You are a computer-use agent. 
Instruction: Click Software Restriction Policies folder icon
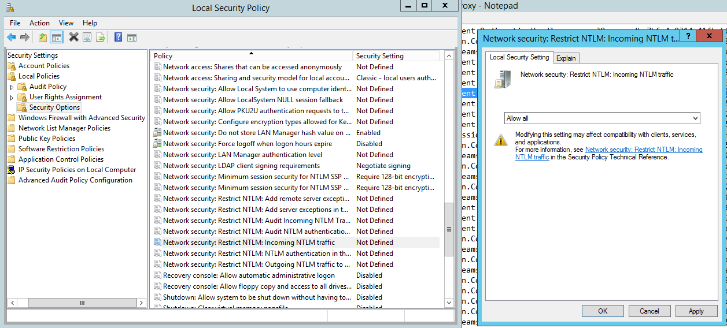tap(12, 149)
